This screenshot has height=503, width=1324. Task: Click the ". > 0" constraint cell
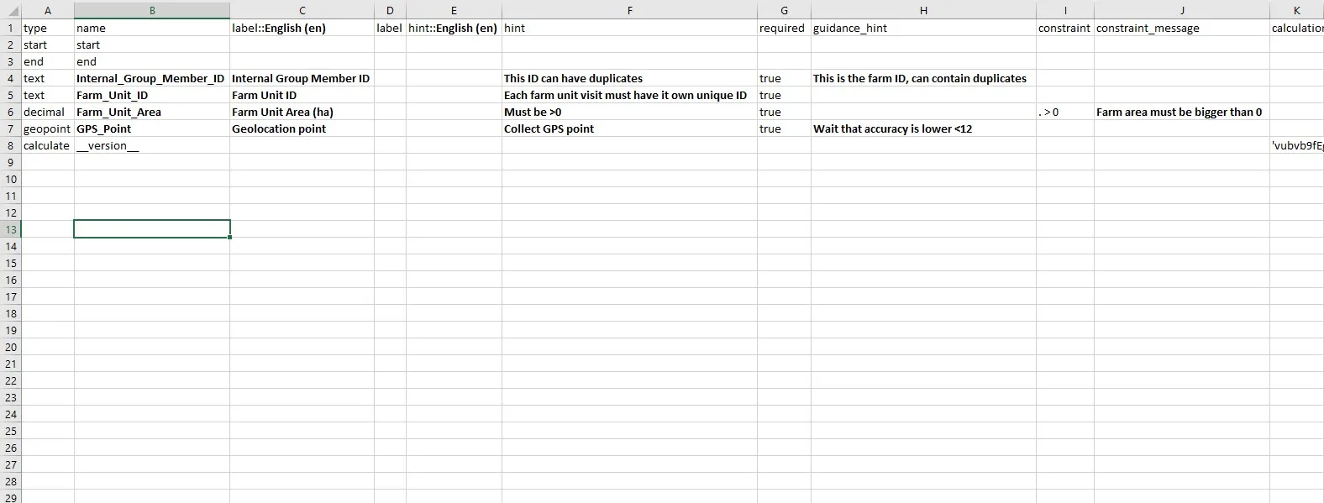(x=1048, y=112)
